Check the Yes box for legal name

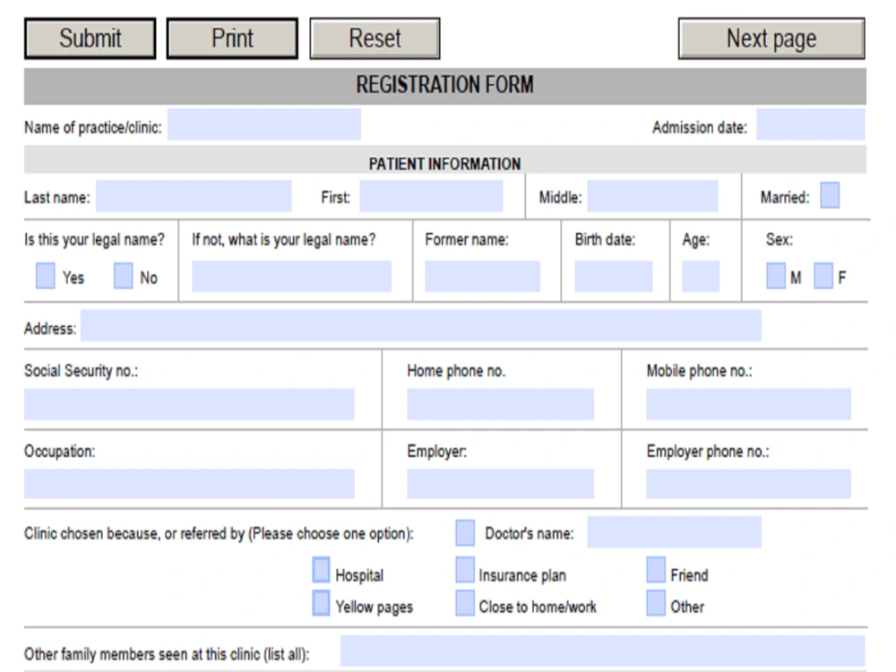43,276
